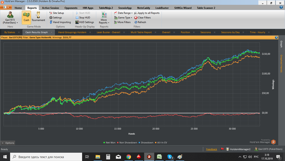285x161 pixels.
Task: Expand the graph Options panel
Action: [8, 143]
